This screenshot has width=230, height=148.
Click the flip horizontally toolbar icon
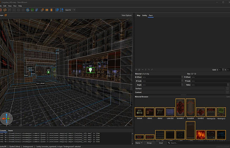[47, 10]
